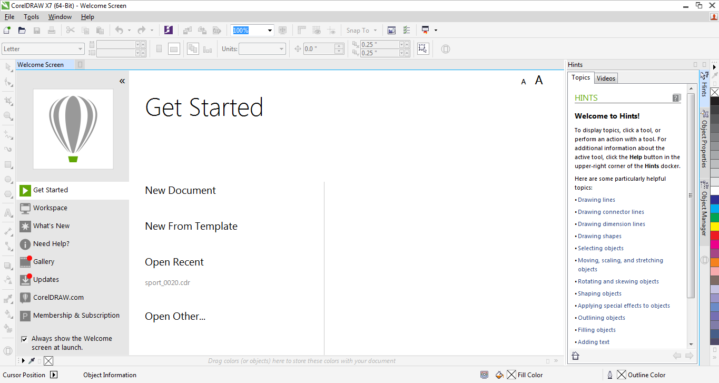Image resolution: width=719 pixels, height=383 pixels.
Task: Click the Redo arrow icon
Action: coord(141,30)
